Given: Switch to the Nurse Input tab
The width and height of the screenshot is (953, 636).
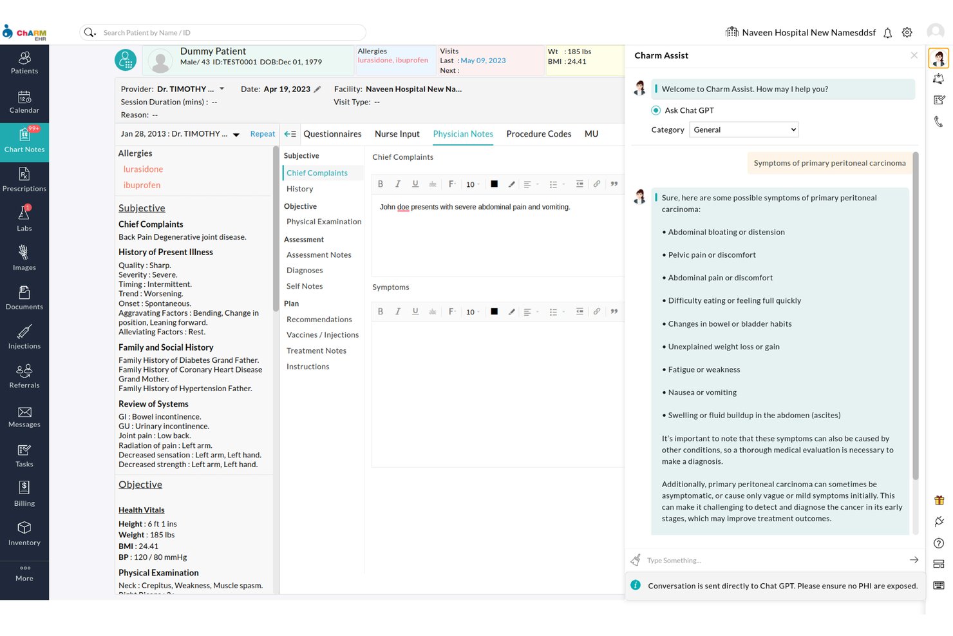Looking at the screenshot, I should pos(397,134).
